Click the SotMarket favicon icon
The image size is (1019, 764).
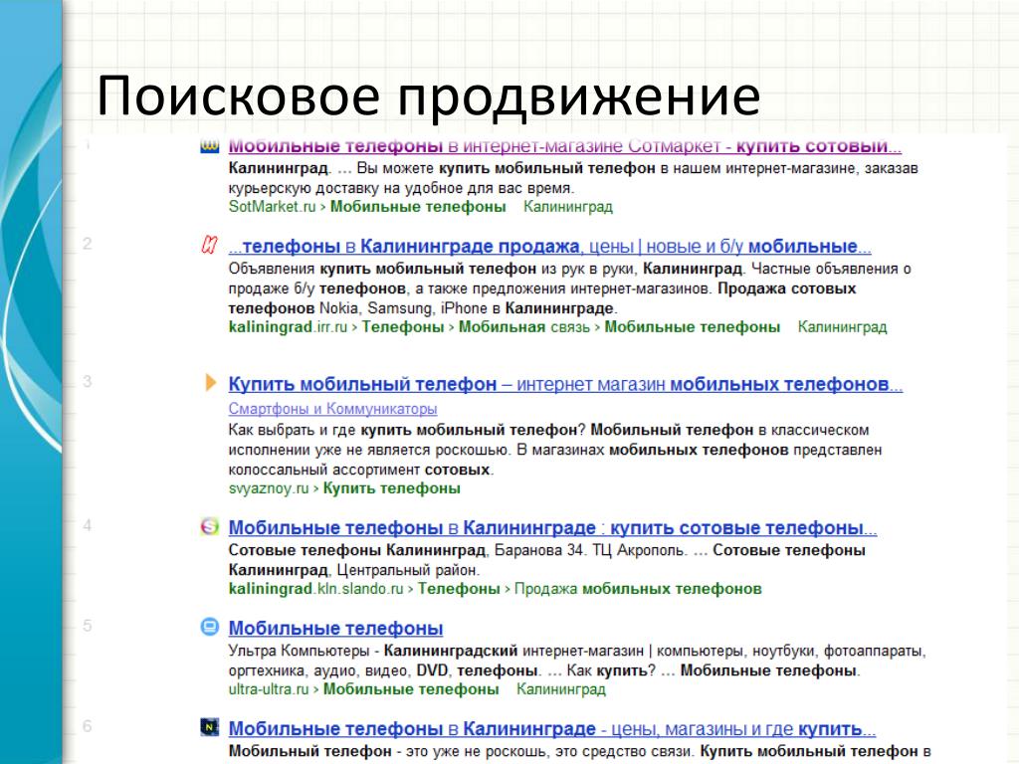[x=209, y=146]
